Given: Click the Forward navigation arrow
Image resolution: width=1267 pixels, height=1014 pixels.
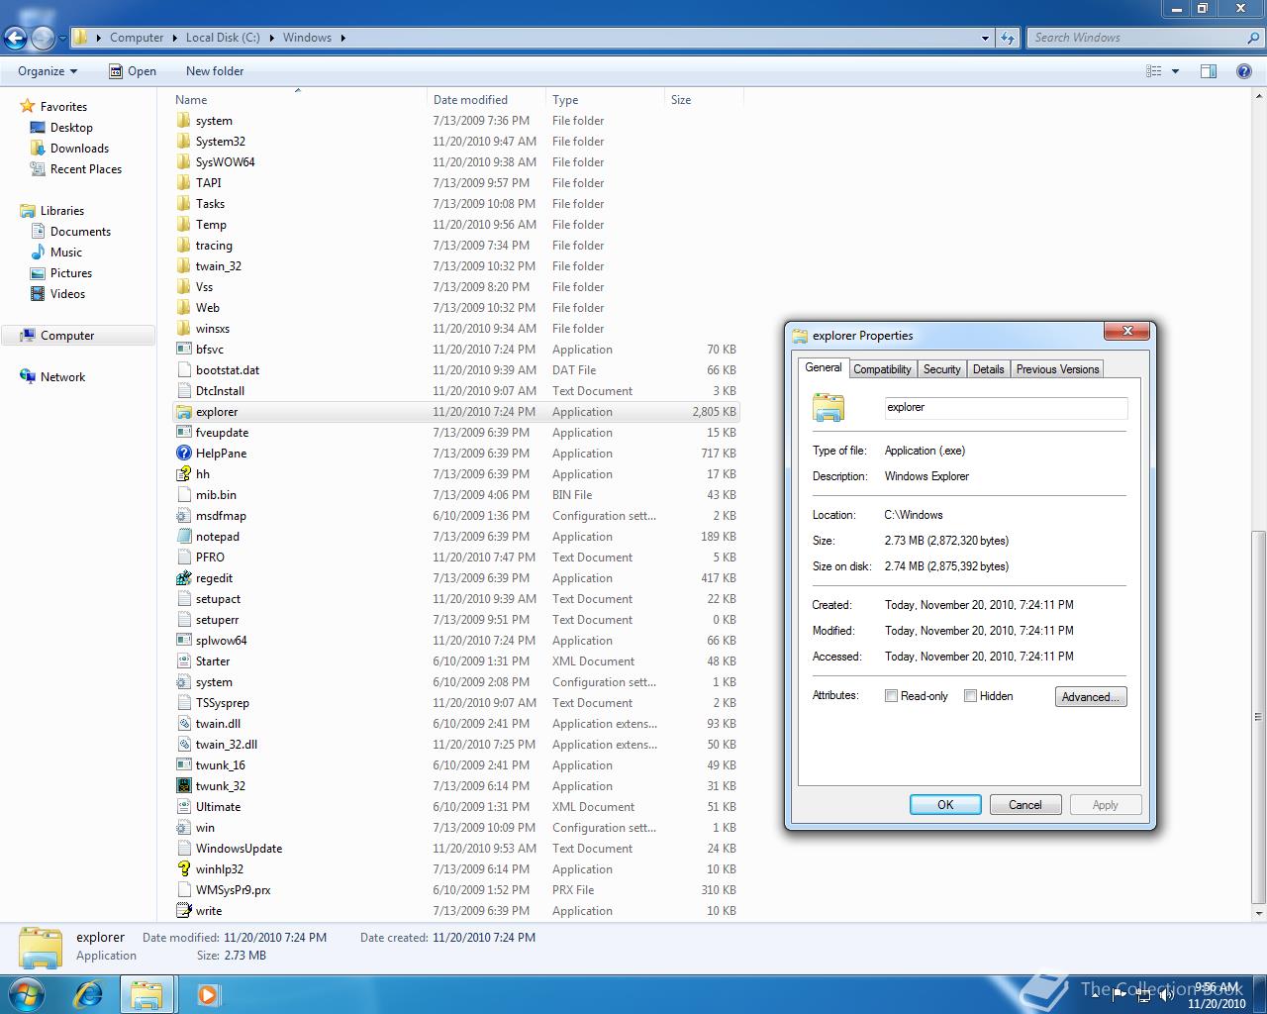Looking at the screenshot, I should 43,38.
